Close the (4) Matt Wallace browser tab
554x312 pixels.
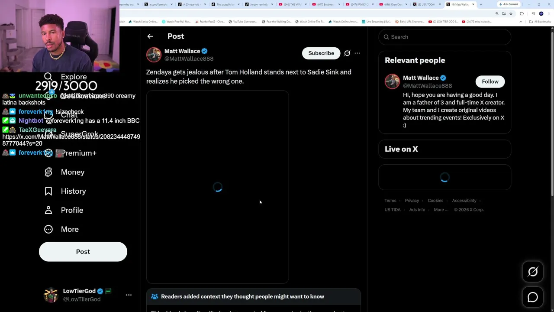[x=473, y=4]
